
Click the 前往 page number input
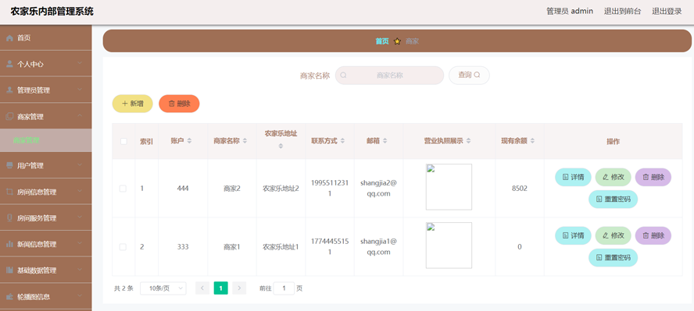coord(284,288)
